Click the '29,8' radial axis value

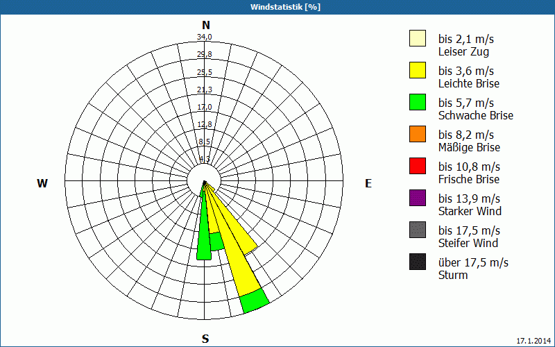[x=205, y=54]
